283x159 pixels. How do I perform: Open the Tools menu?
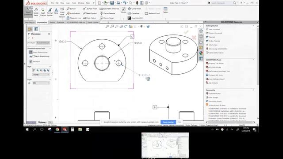click(74, 3)
